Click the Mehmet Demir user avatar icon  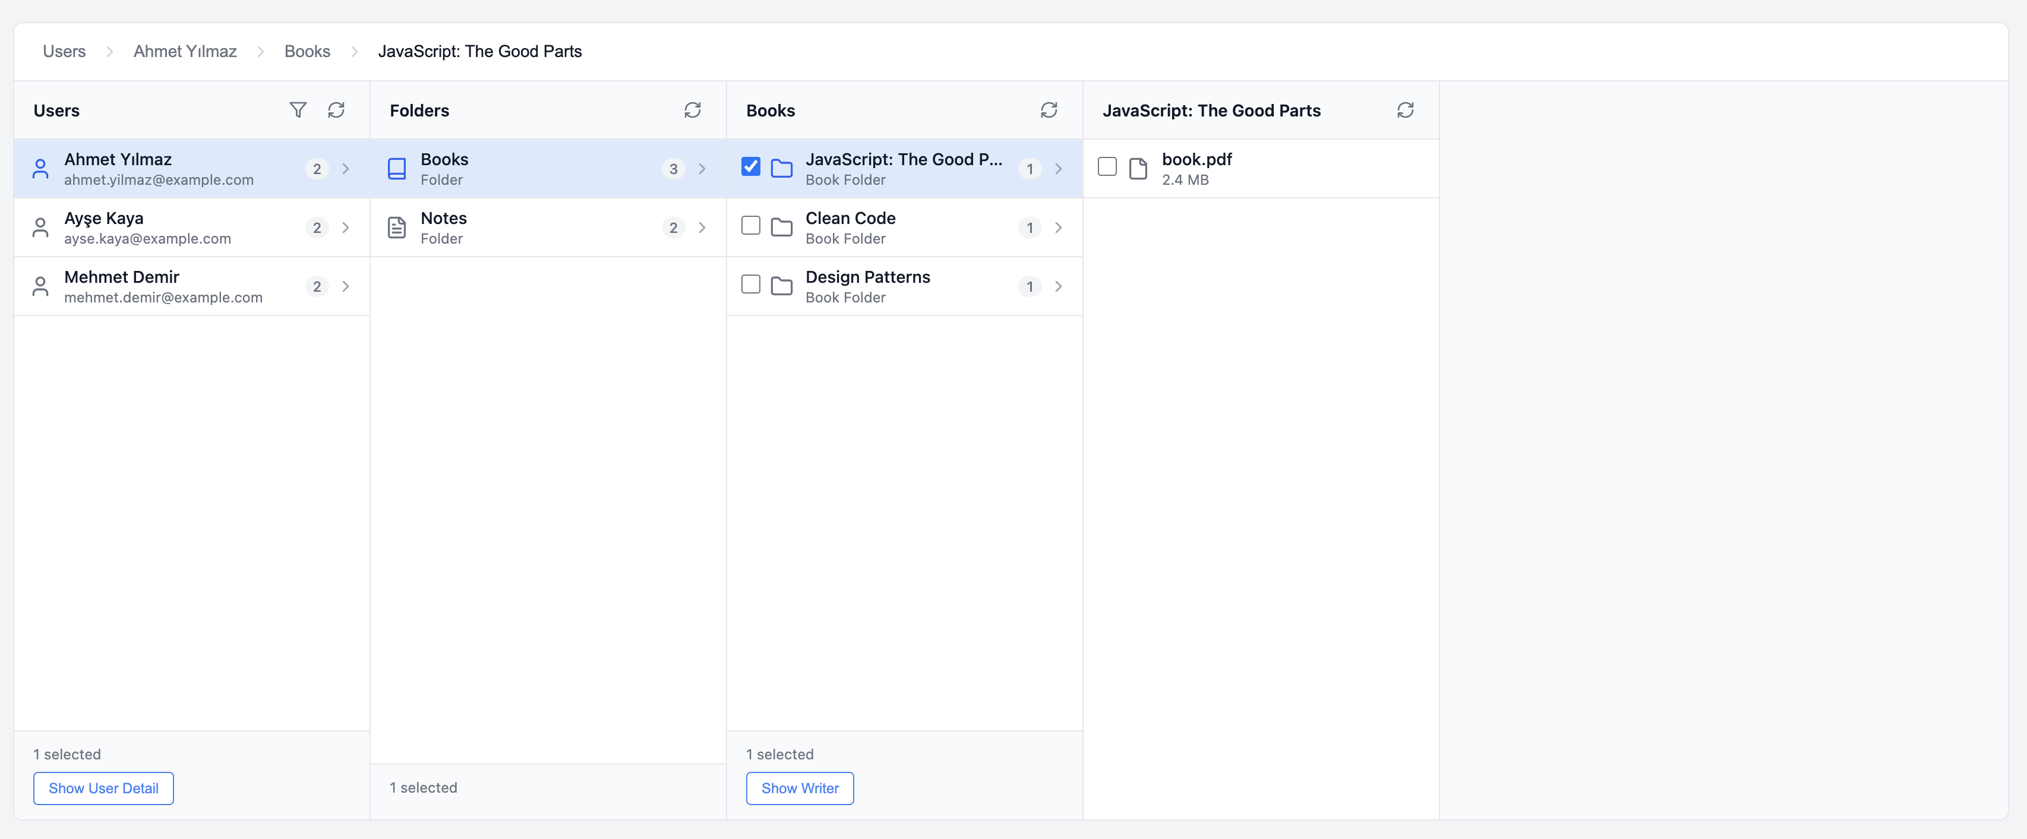coord(40,286)
